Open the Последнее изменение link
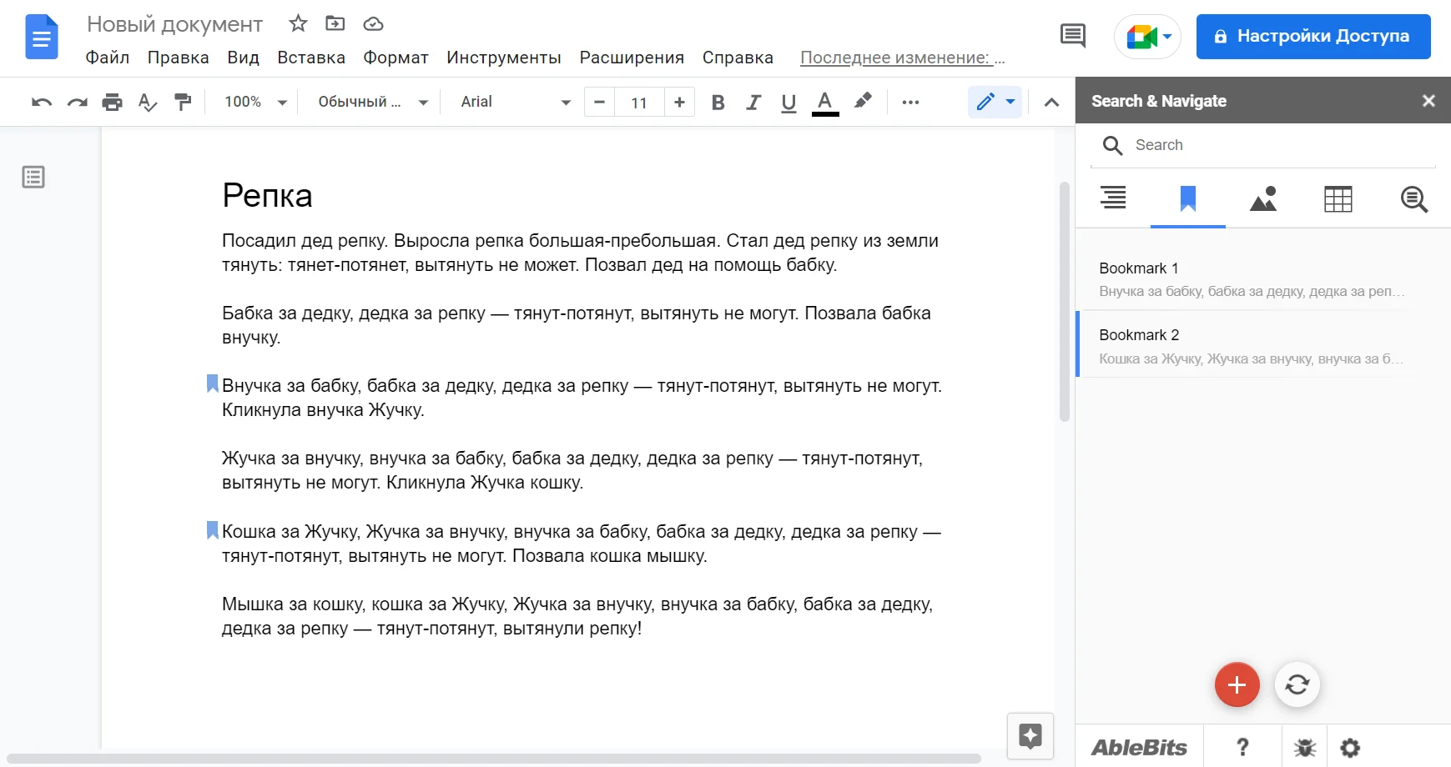Viewport: 1451px width, 767px height. point(901,58)
